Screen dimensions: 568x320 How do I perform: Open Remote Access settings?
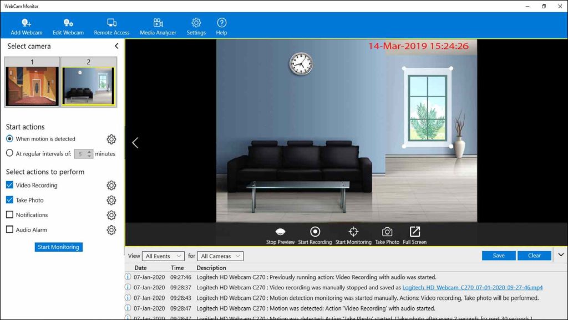click(x=111, y=27)
